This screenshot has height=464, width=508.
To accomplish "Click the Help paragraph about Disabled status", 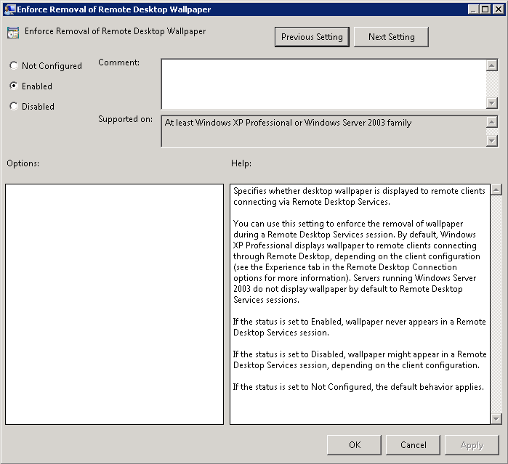I will point(360,359).
